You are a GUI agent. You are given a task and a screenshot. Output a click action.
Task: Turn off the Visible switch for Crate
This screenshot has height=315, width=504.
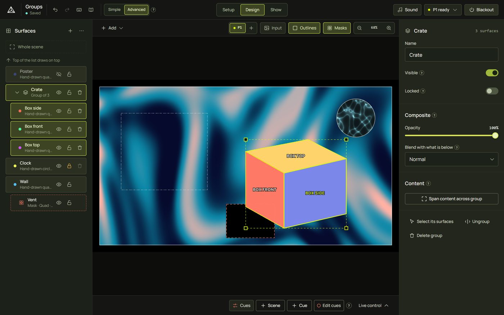(x=492, y=73)
